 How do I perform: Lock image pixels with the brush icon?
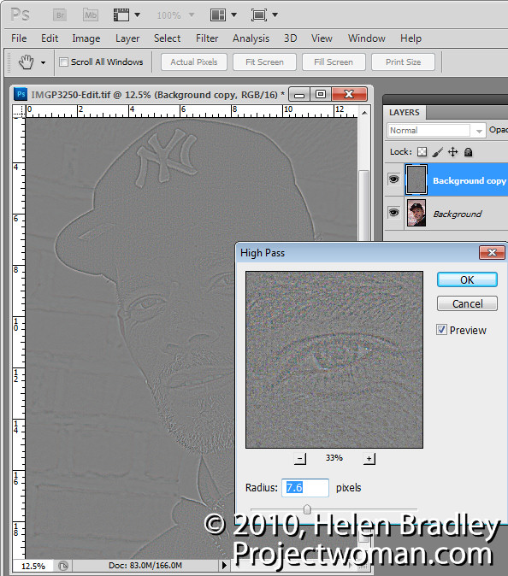coord(437,152)
